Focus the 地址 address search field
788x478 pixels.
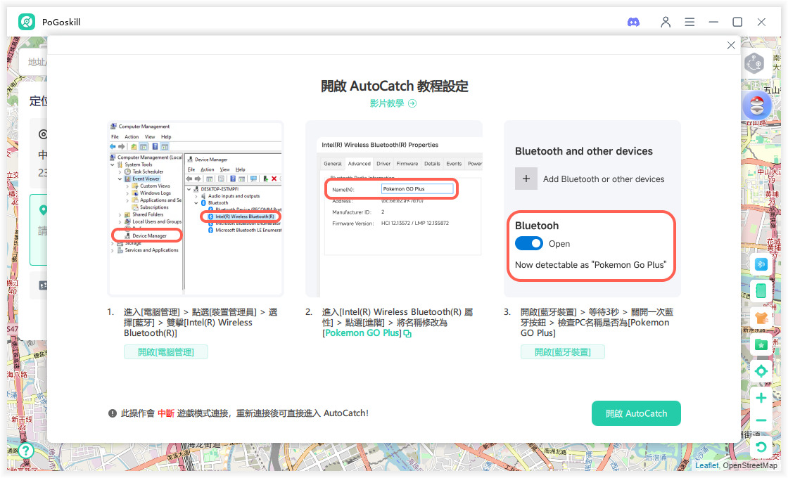[34, 63]
